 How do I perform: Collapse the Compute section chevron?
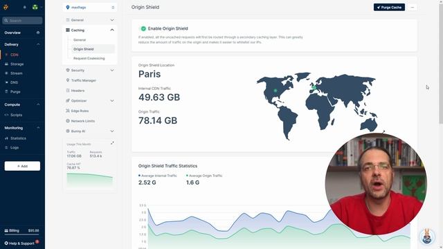pyautogui.click(x=38, y=104)
